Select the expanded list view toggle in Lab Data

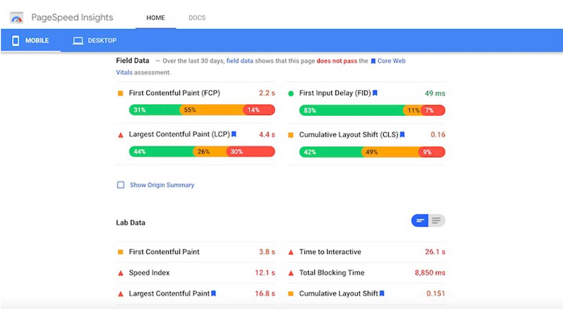[436, 221]
